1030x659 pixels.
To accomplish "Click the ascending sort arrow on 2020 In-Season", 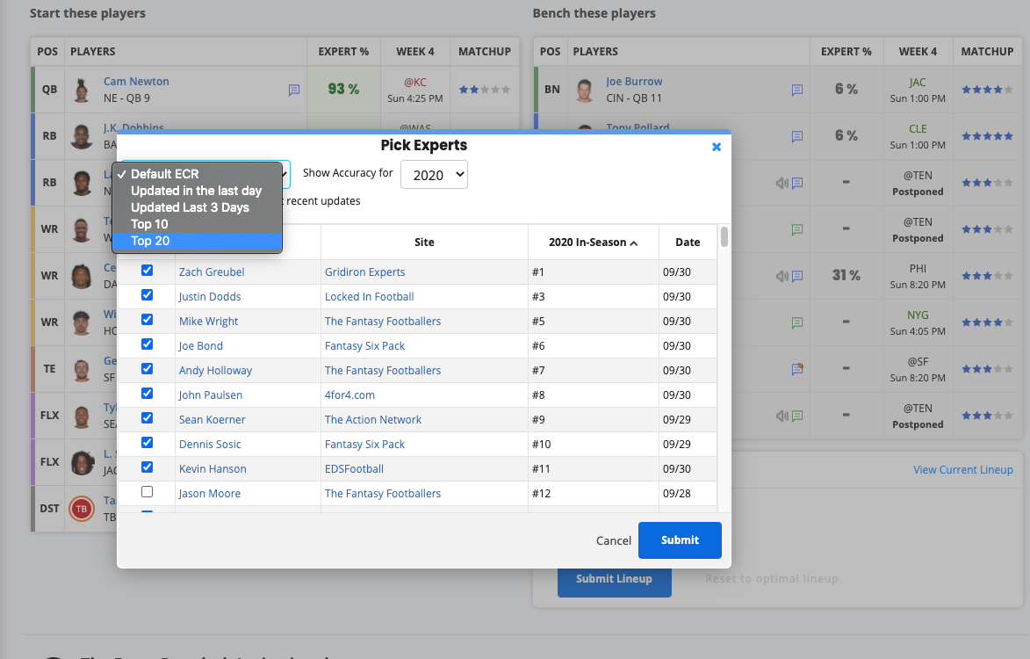I will coord(634,243).
